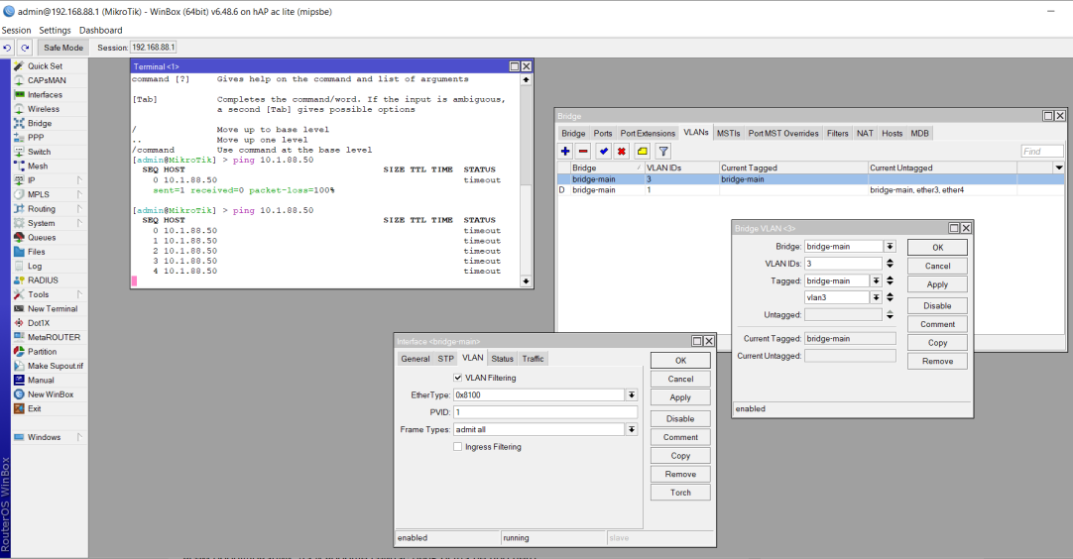Image resolution: width=1073 pixels, height=559 pixels.
Task: Open Settings menu
Action: click(55, 30)
